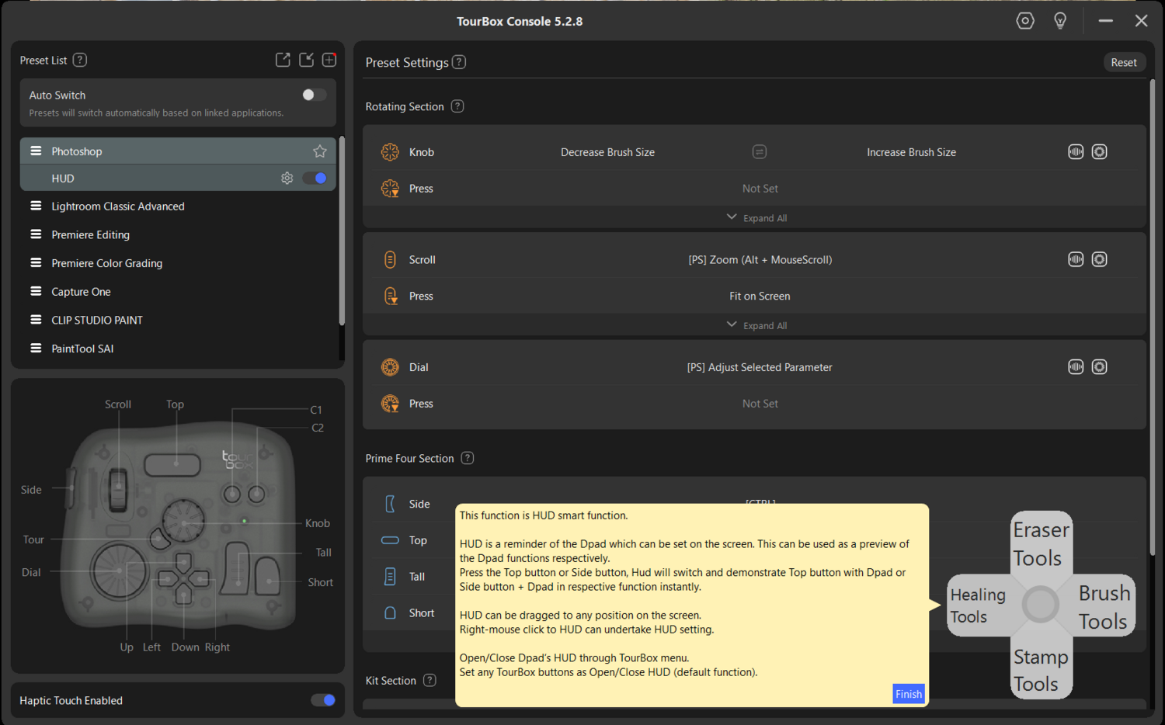Mark Photoshop preset as favorite star
1165x725 pixels.
[319, 151]
